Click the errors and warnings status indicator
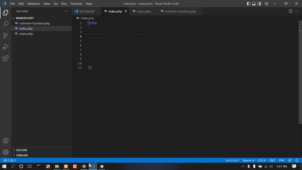The width and height of the screenshot is (302, 170). coord(9,161)
